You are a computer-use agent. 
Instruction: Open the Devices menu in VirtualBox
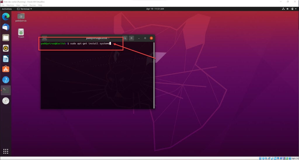32,5
